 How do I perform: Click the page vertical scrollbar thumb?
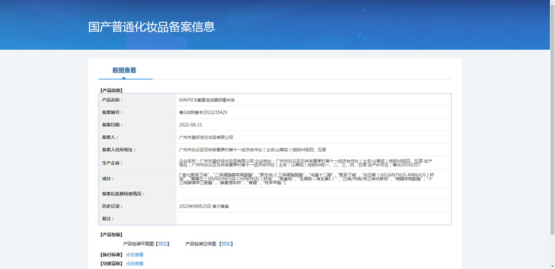pyautogui.click(x=552, y=116)
